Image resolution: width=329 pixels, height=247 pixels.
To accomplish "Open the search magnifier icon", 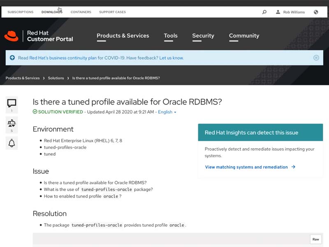I will click(264, 12).
